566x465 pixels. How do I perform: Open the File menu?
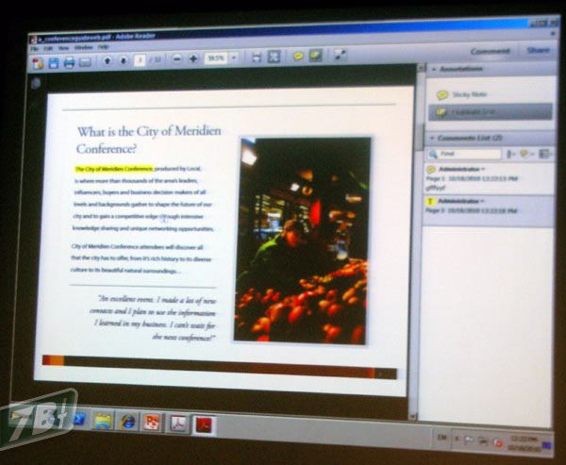tap(35, 48)
